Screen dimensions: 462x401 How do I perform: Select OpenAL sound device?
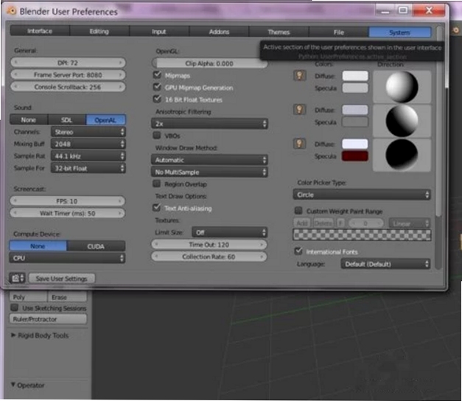pos(105,120)
